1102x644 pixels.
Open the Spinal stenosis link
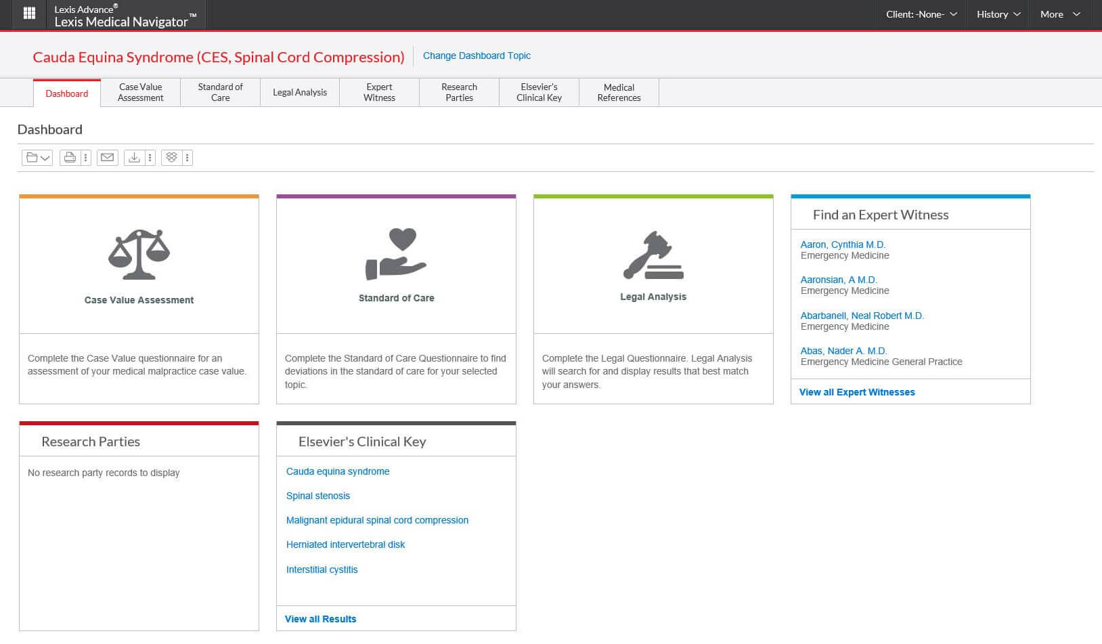[x=318, y=496]
